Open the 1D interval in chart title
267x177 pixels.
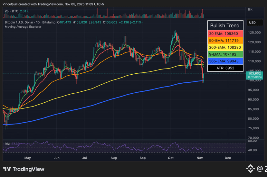click(x=43, y=22)
